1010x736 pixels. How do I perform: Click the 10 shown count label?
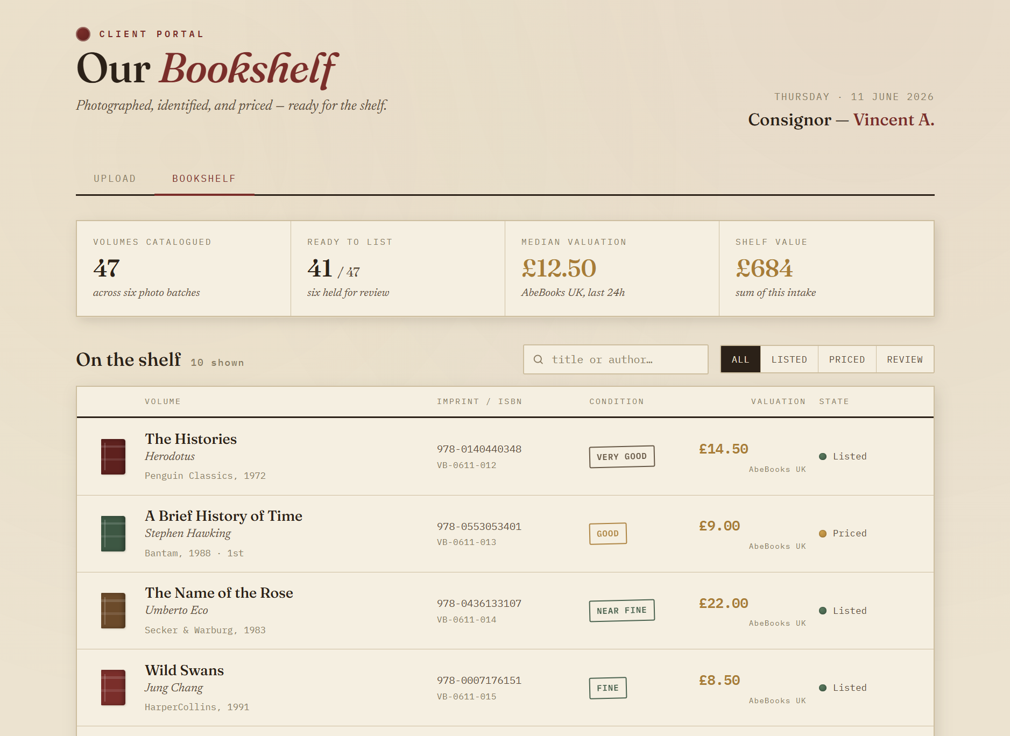217,363
